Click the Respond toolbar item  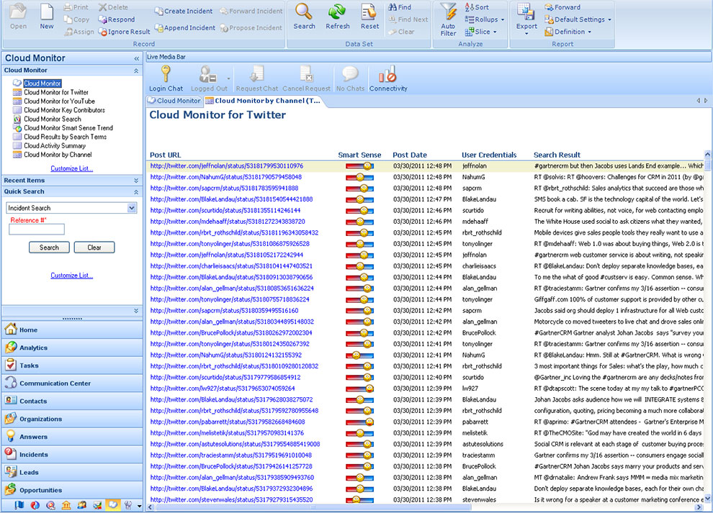pos(117,19)
